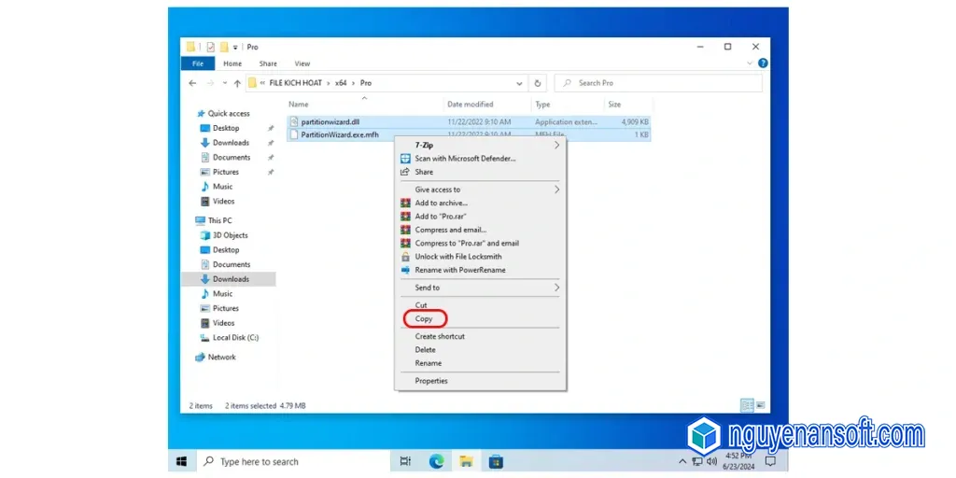Go back with the Back arrow
This screenshot has height=478, width=956.
(x=192, y=83)
